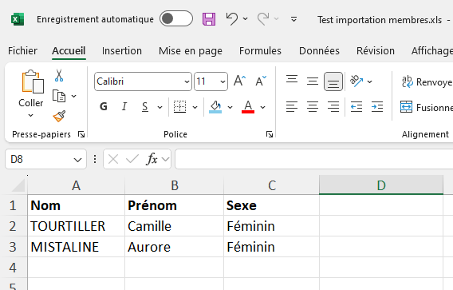Image resolution: width=453 pixels, height=290 pixels.
Task: Open the undo history dropdown arrow
Action: (246, 19)
